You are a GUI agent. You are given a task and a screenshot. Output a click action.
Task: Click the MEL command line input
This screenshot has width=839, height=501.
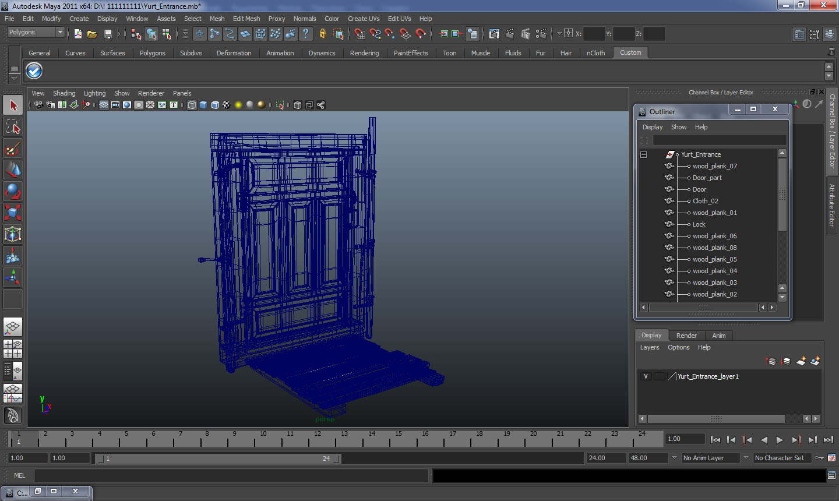[x=231, y=475]
